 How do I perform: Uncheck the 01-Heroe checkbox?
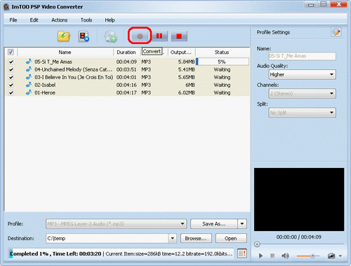point(11,92)
